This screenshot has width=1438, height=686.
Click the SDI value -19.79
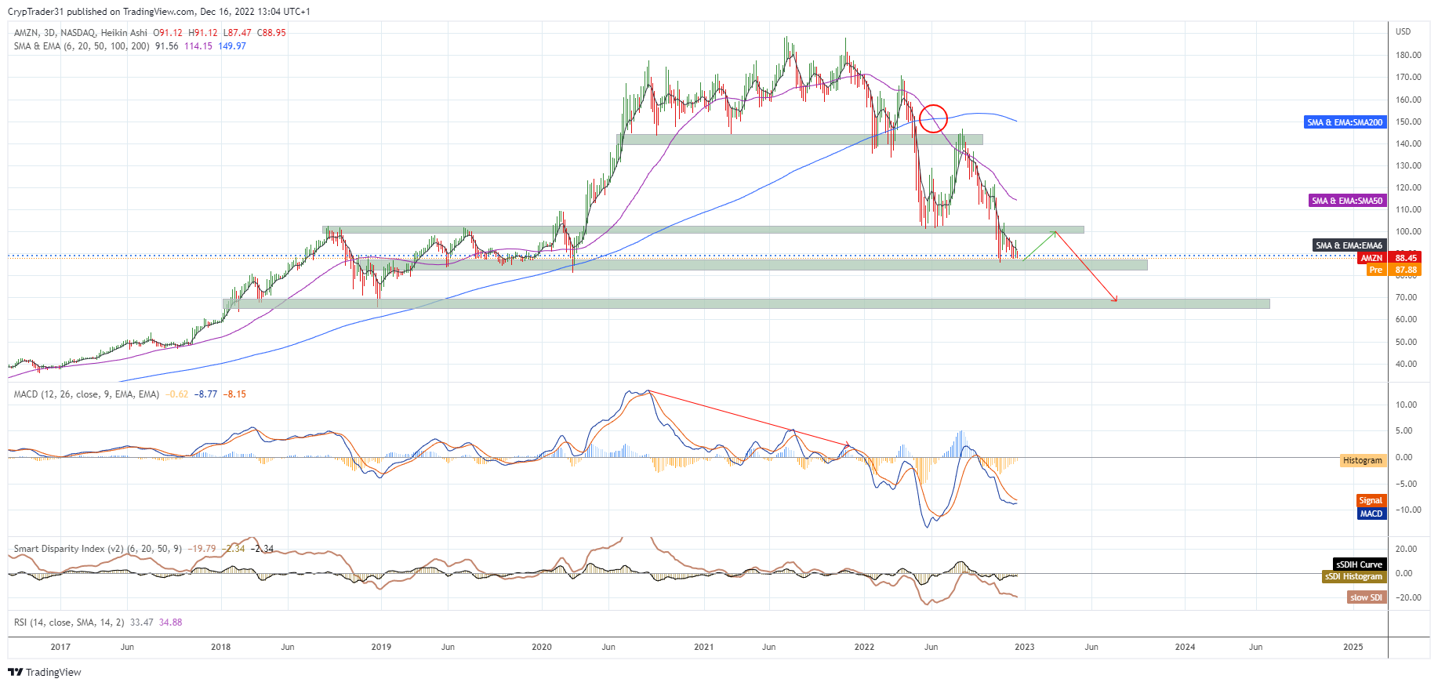click(x=202, y=549)
